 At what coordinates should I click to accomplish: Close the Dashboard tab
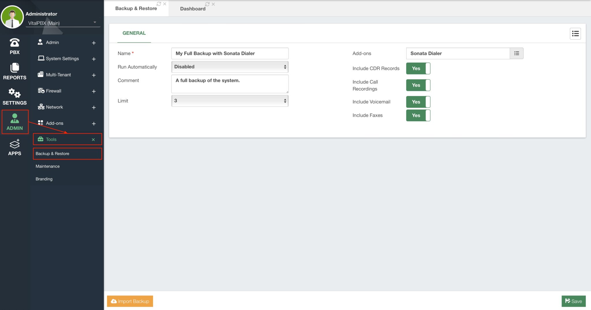click(213, 4)
